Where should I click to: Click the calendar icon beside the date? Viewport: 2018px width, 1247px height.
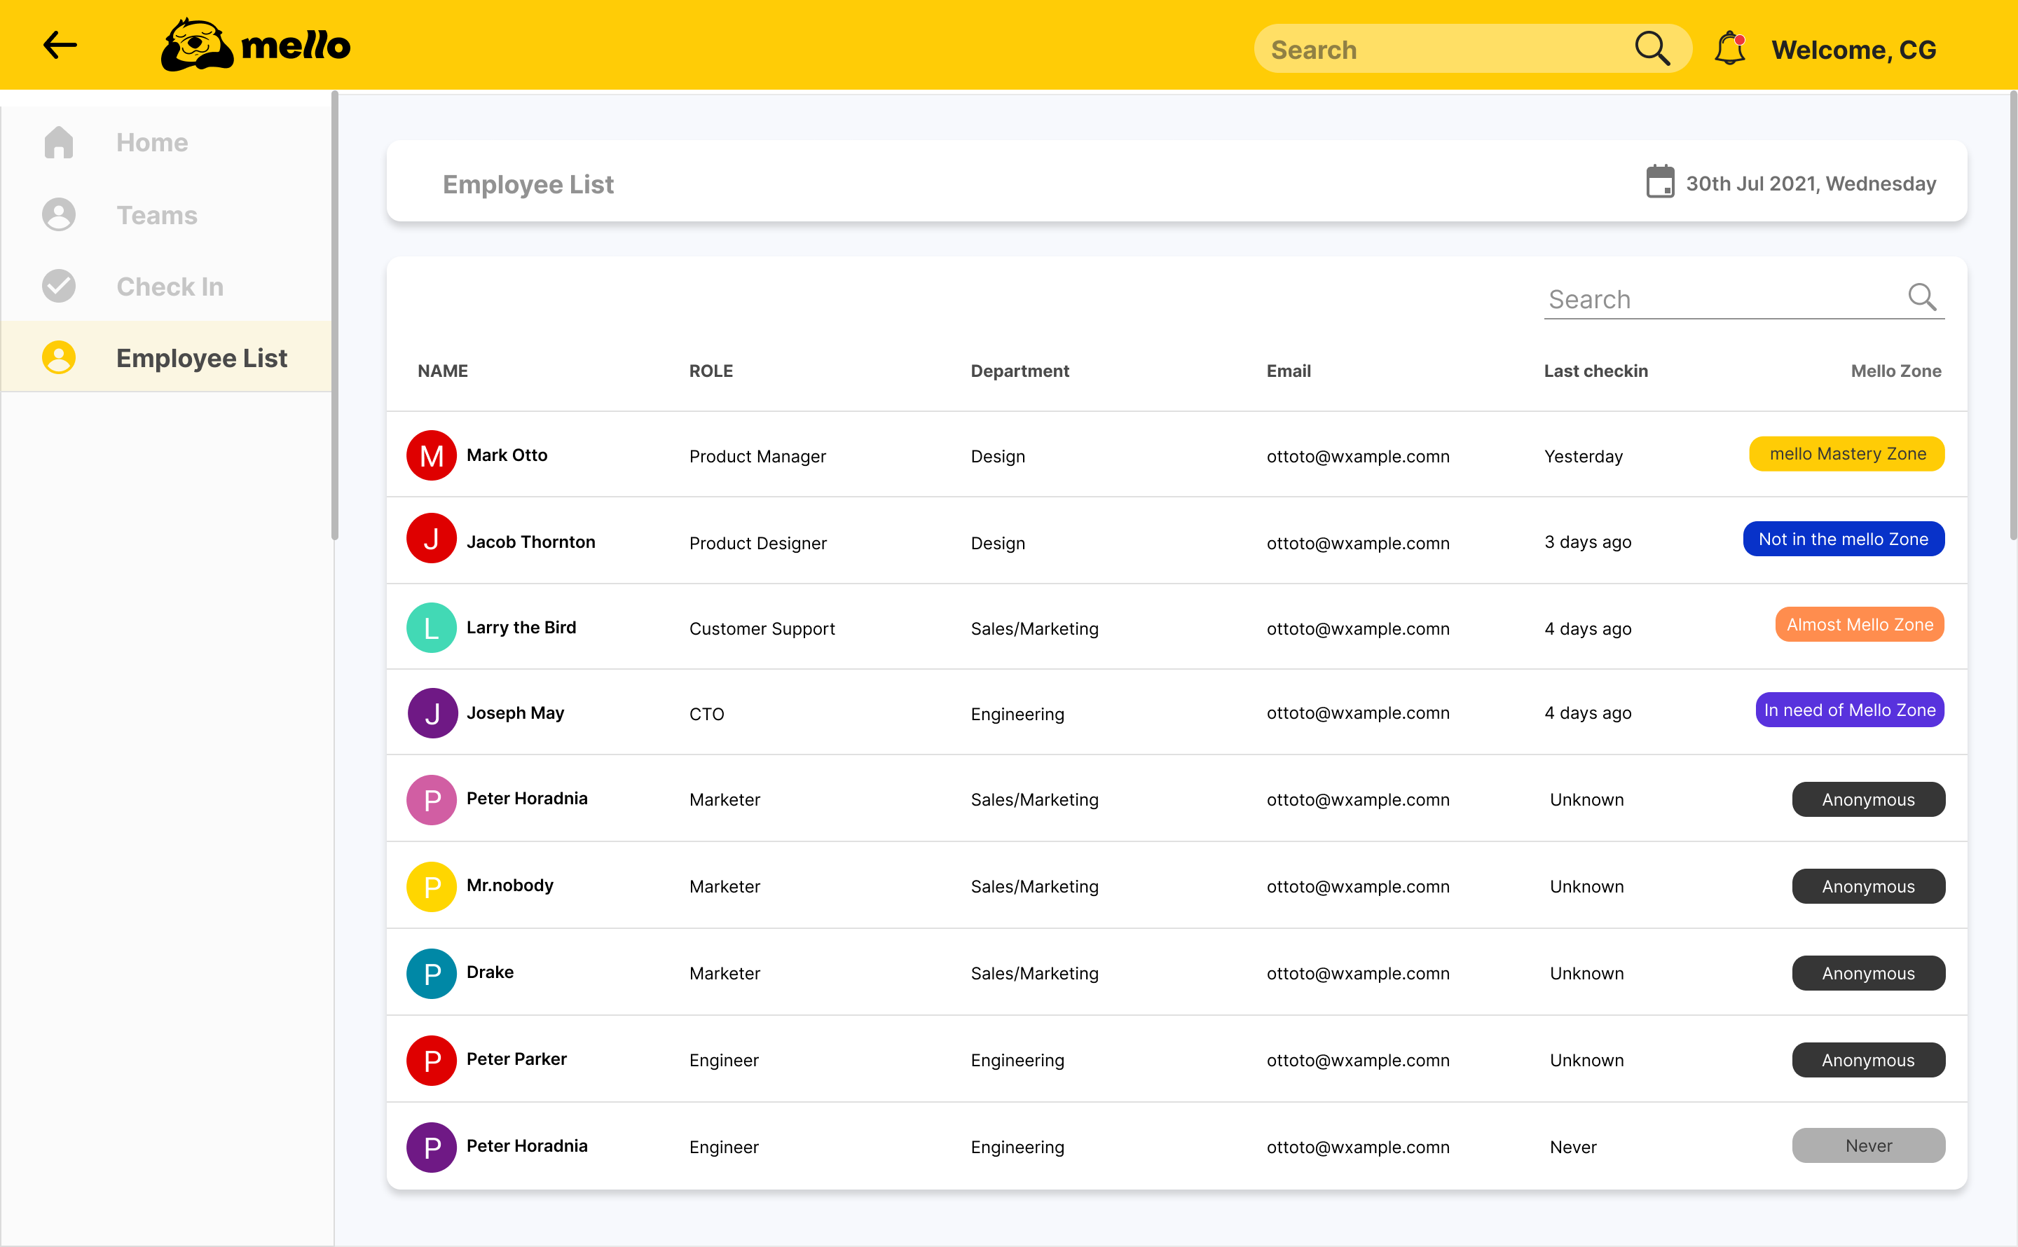(x=1660, y=182)
